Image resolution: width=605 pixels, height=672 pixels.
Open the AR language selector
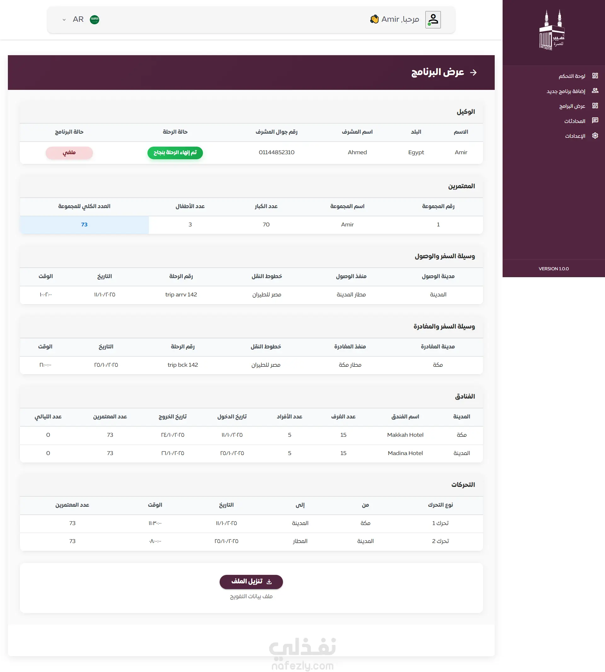pos(78,20)
